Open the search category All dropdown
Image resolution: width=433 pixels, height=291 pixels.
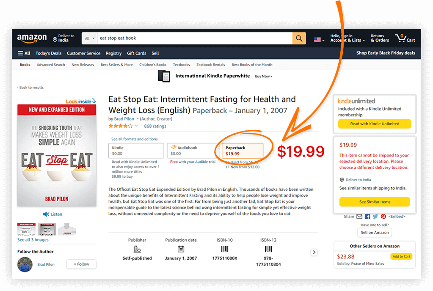pos(89,38)
